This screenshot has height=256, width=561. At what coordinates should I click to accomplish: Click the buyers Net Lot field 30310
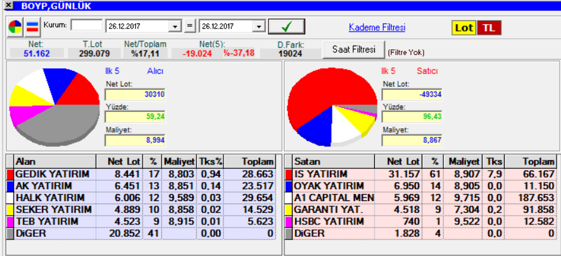(135, 95)
